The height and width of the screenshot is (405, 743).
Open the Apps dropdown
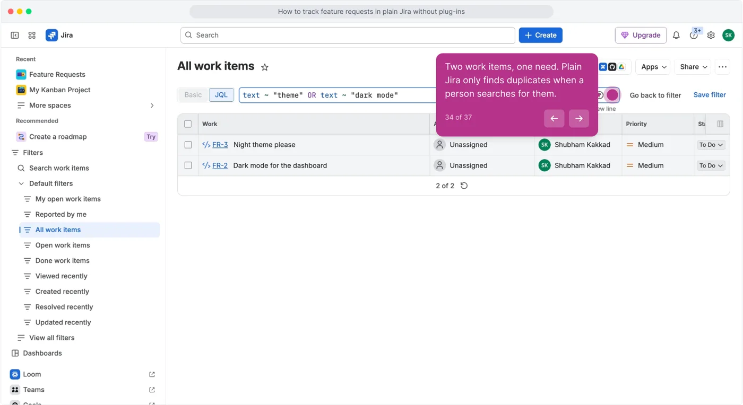click(x=653, y=67)
